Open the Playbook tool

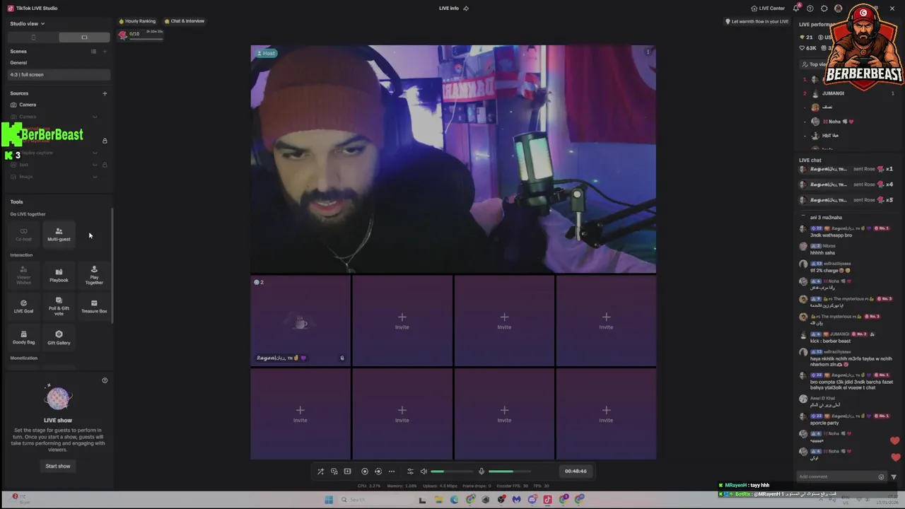click(59, 275)
